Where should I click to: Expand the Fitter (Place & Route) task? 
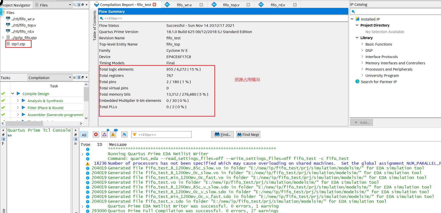pos(18,108)
